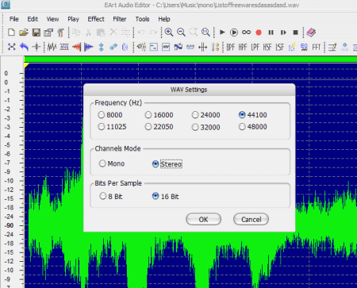The image size is (357, 288).
Task: Toggle loop playback infinity icon
Action: point(246,33)
